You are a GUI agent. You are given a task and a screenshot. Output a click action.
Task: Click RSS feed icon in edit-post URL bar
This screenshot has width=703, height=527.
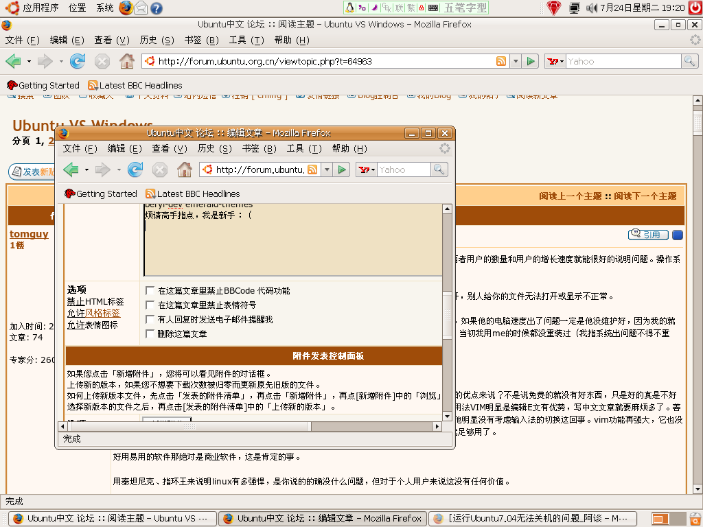click(312, 170)
